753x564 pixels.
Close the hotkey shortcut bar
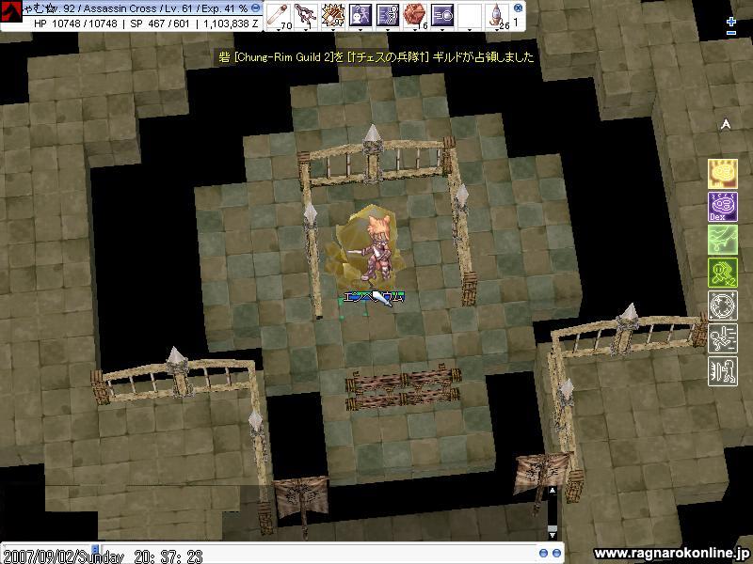tap(518, 8)
